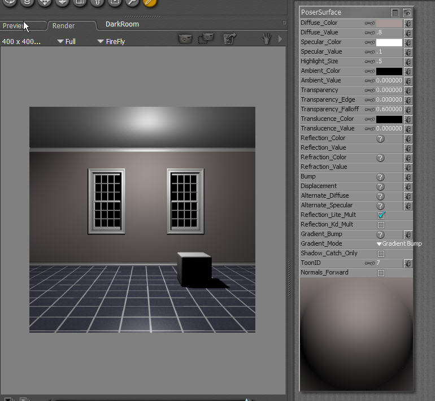Click the hand pan tool icon
The image size is (435, 401).
click(266, 39)
